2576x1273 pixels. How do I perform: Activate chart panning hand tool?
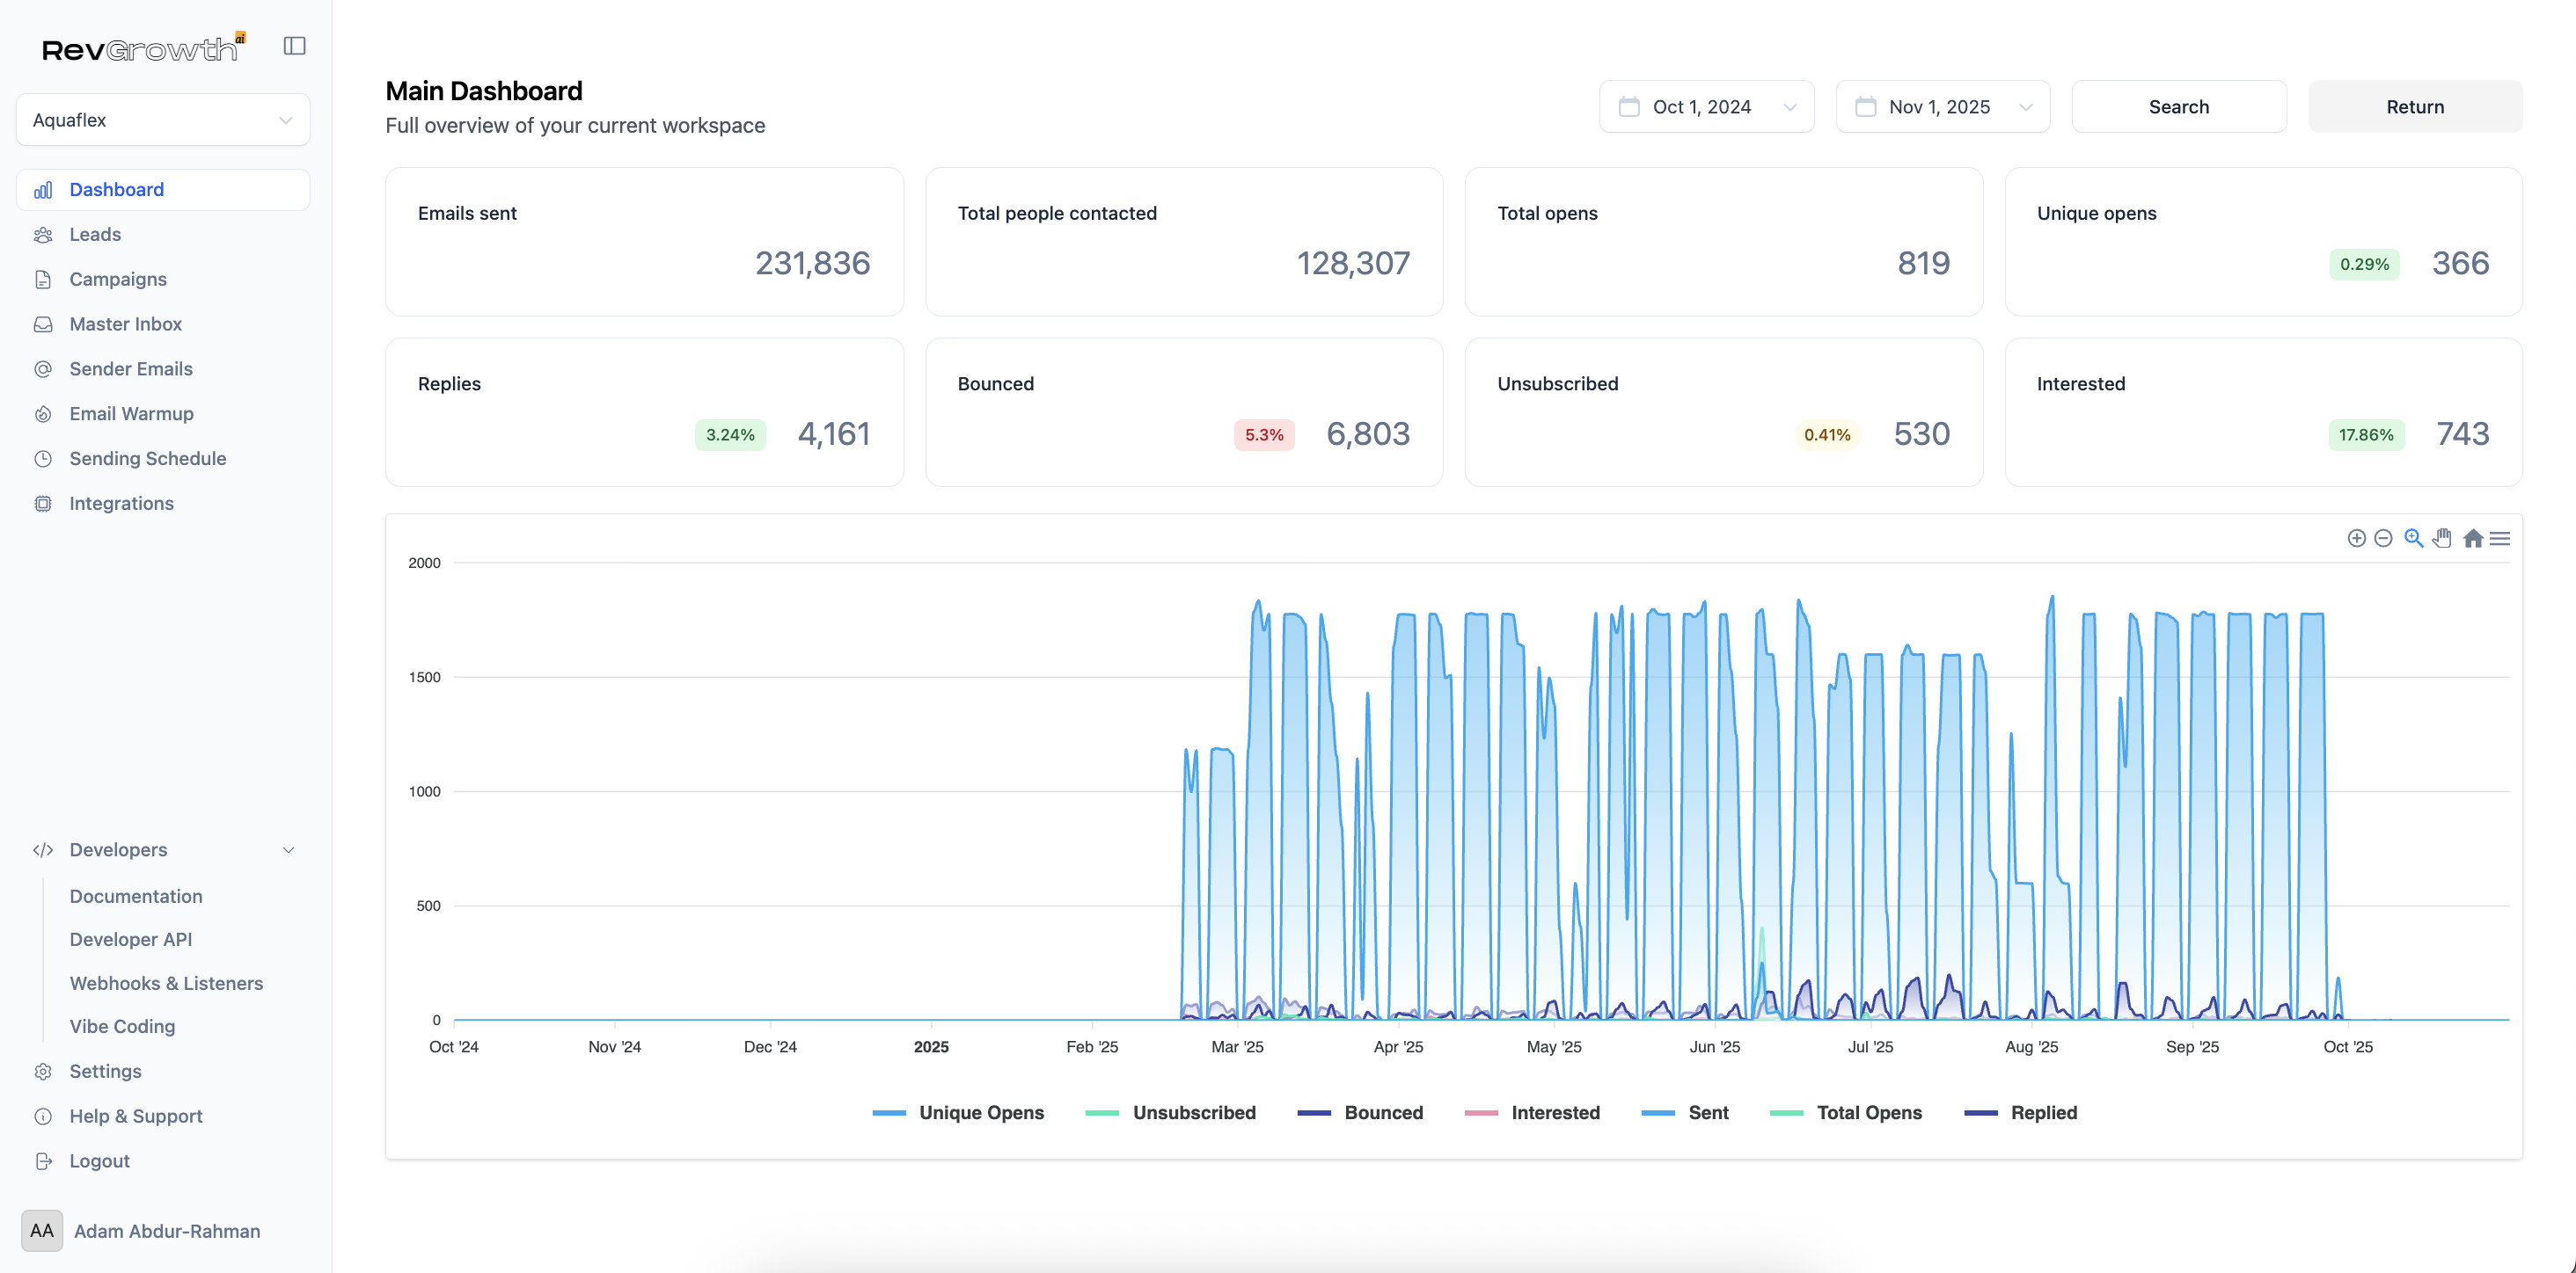coord(2442,539)
